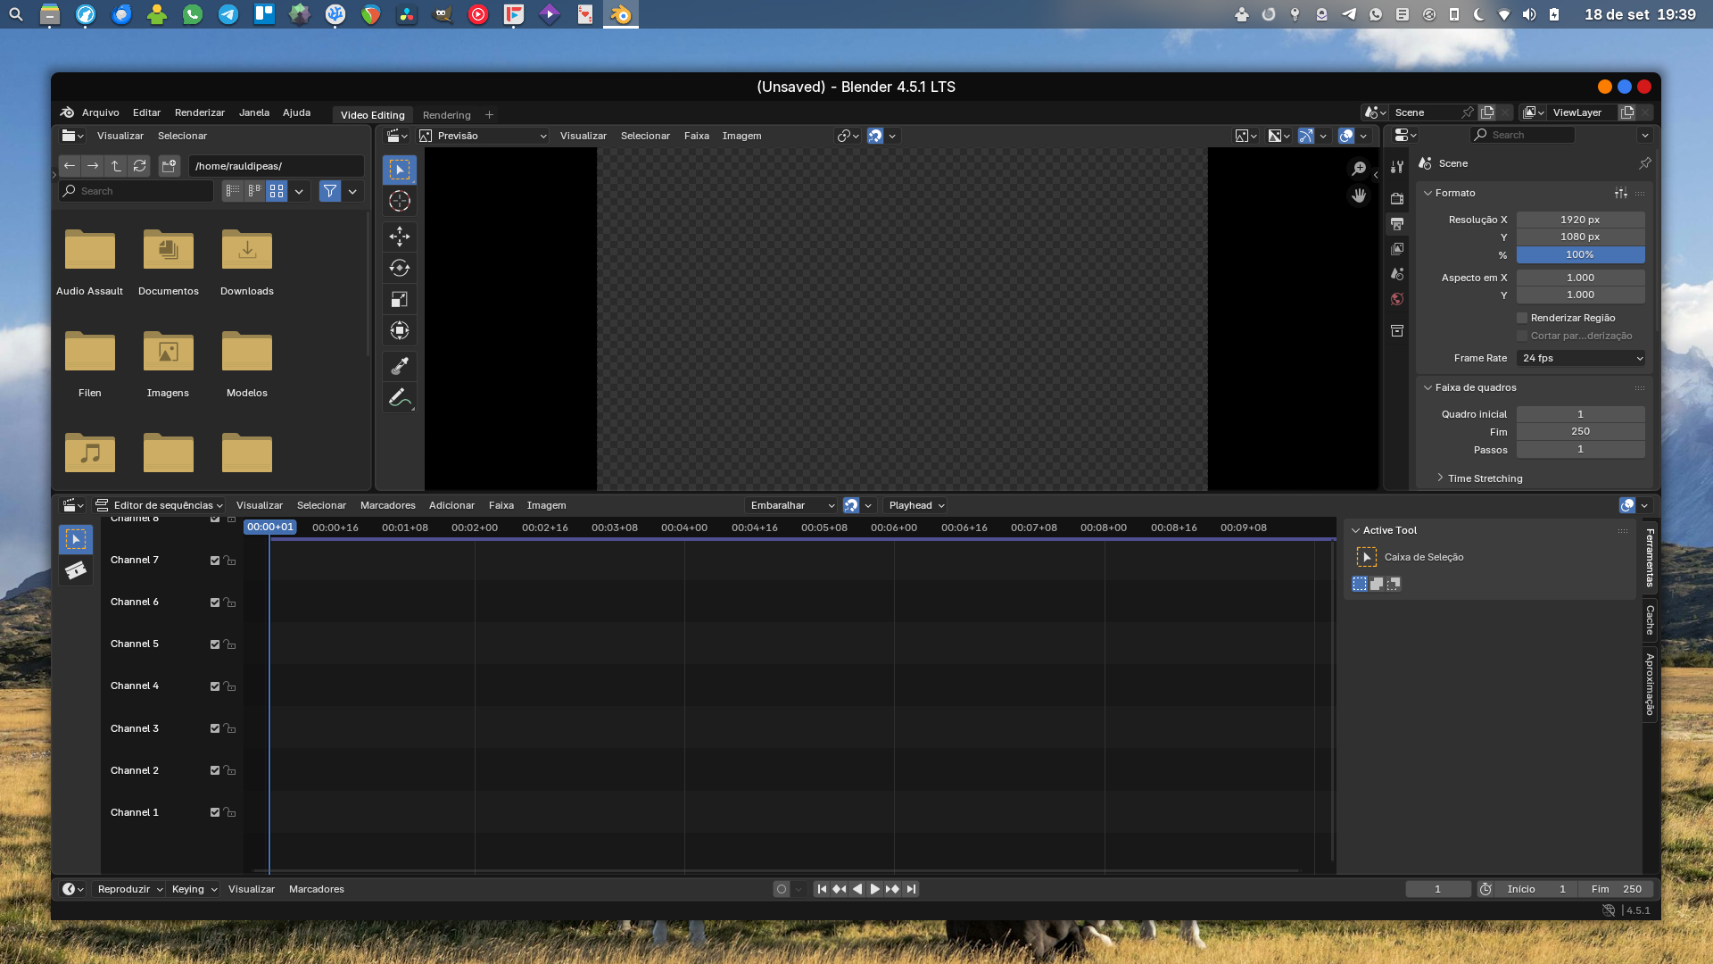
Task: Pick the Sample color eyedropper tool
Action: coord(399,365)
